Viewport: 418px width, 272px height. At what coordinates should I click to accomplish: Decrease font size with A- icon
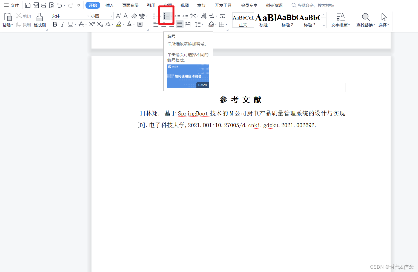[126, 16]
